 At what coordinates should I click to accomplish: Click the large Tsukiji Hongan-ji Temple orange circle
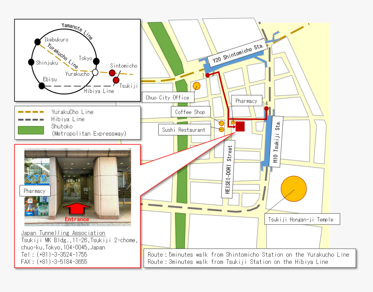pyautogui.click(x=294, y=189)
